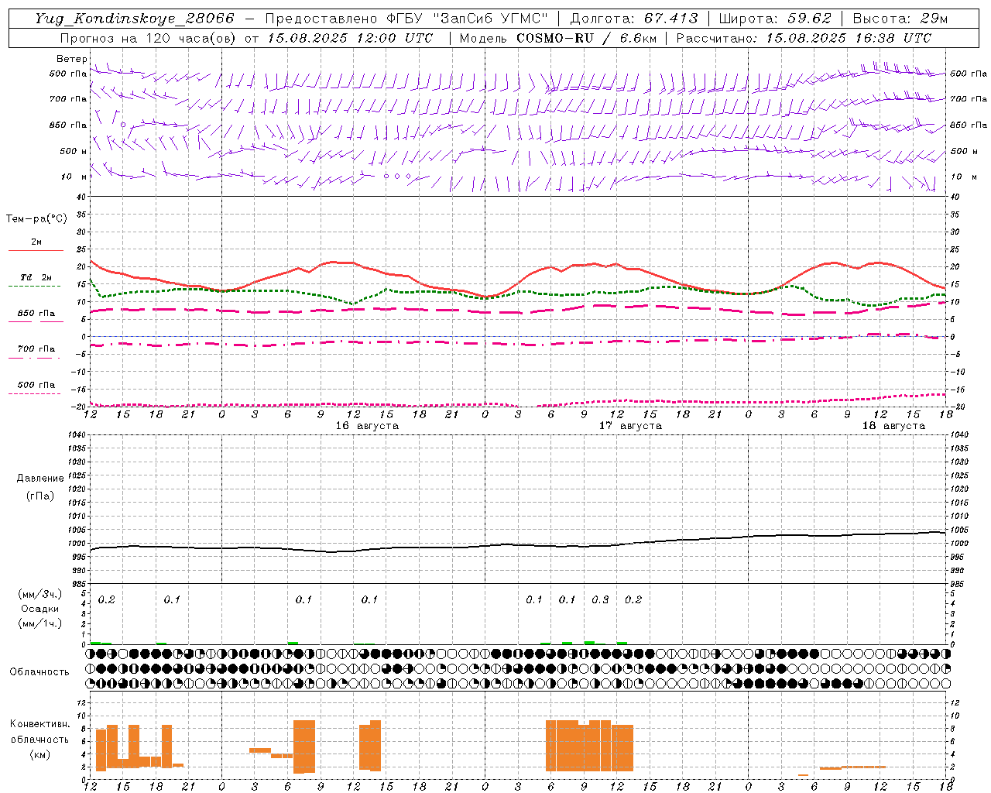Click the Облачность cloudiness label
This screenshot has height=793, width=991.
(39, 671)
